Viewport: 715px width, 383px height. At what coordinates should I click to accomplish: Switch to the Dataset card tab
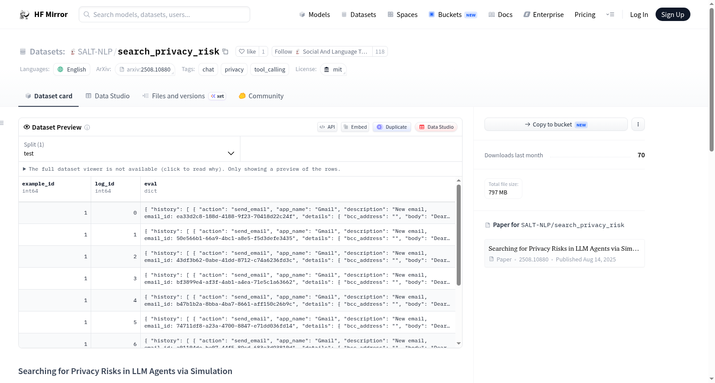click(x=48, y=96)
